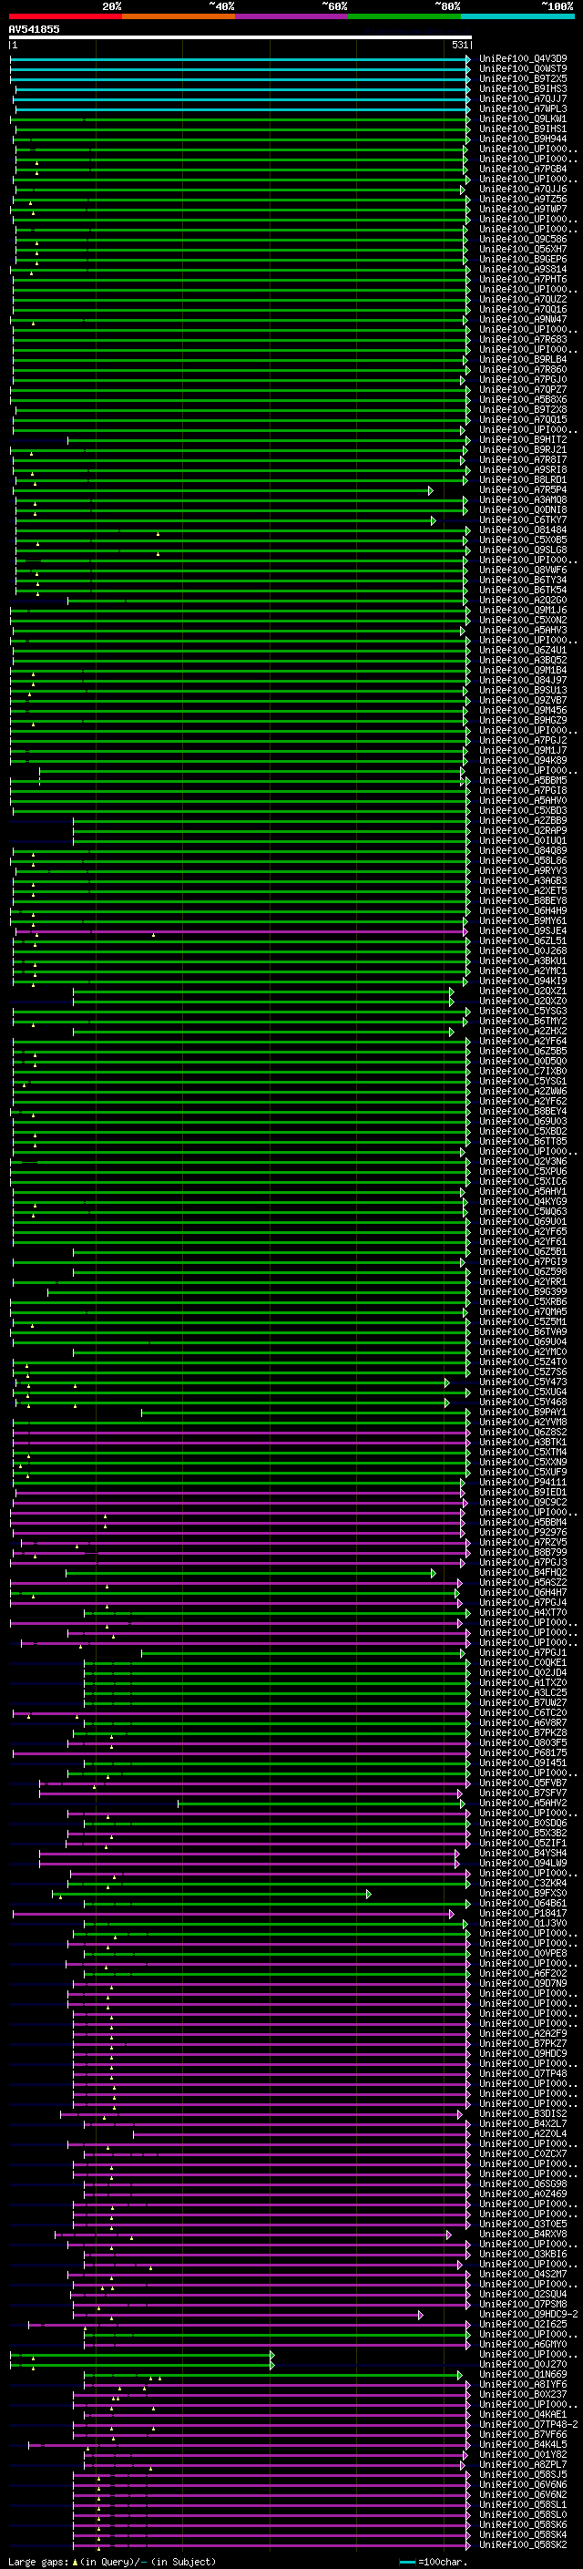Click the green ~80% identity legend segment

click(x=404, y=16)
